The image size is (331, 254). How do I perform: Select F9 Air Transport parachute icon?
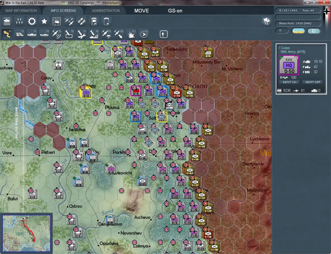[106, 34]
